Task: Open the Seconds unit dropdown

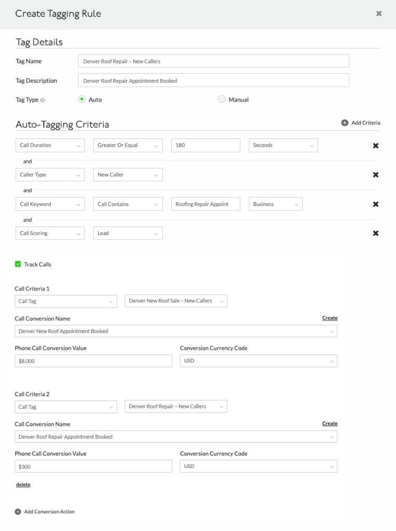Action: (283, 145)
